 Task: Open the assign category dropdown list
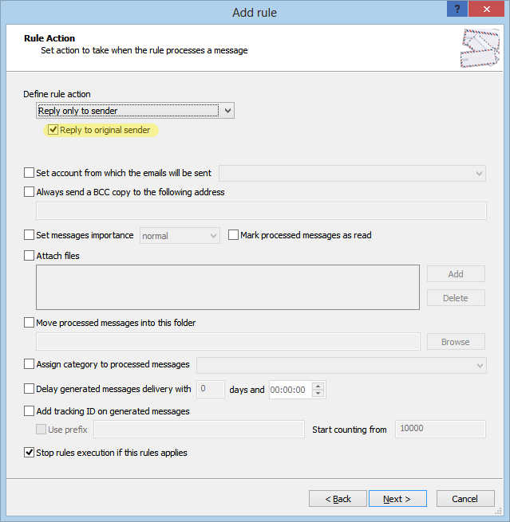pos(342,365)
